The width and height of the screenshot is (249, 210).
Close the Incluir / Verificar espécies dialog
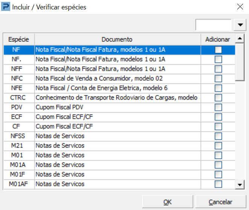pos(240,7)
